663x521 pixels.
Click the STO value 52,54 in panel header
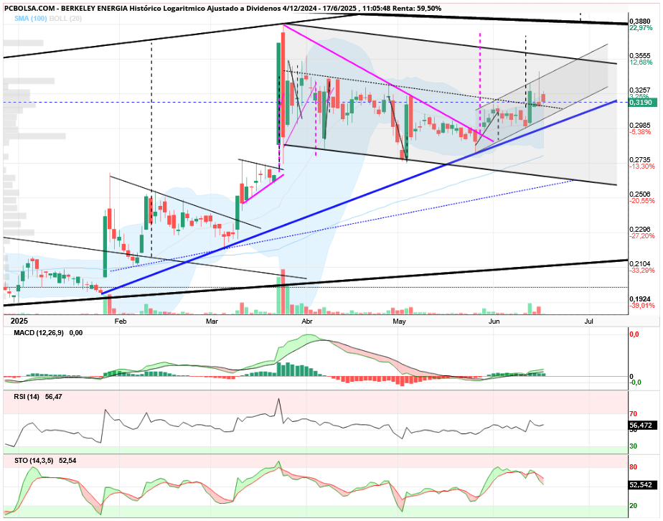67,461
